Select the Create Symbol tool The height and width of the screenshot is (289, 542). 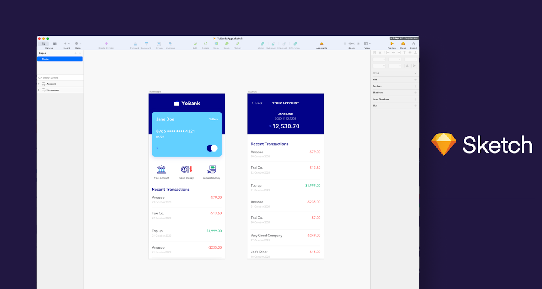pyautogui.click(x=106, y=44)
